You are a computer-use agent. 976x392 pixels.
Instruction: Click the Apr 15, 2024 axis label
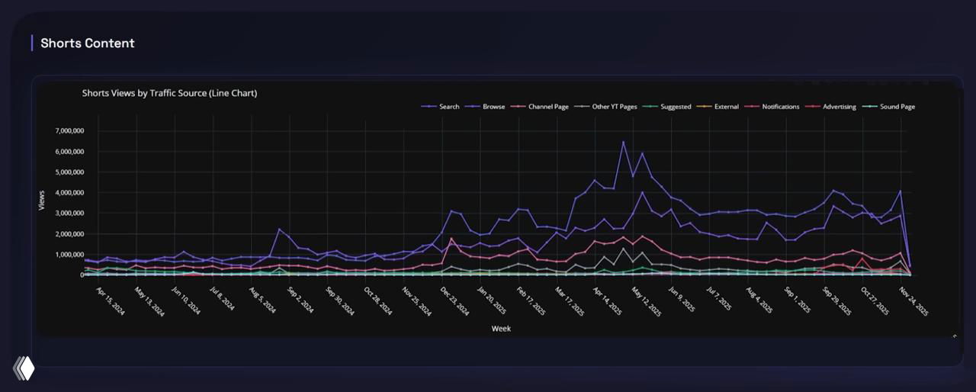[x=111, y=301]
